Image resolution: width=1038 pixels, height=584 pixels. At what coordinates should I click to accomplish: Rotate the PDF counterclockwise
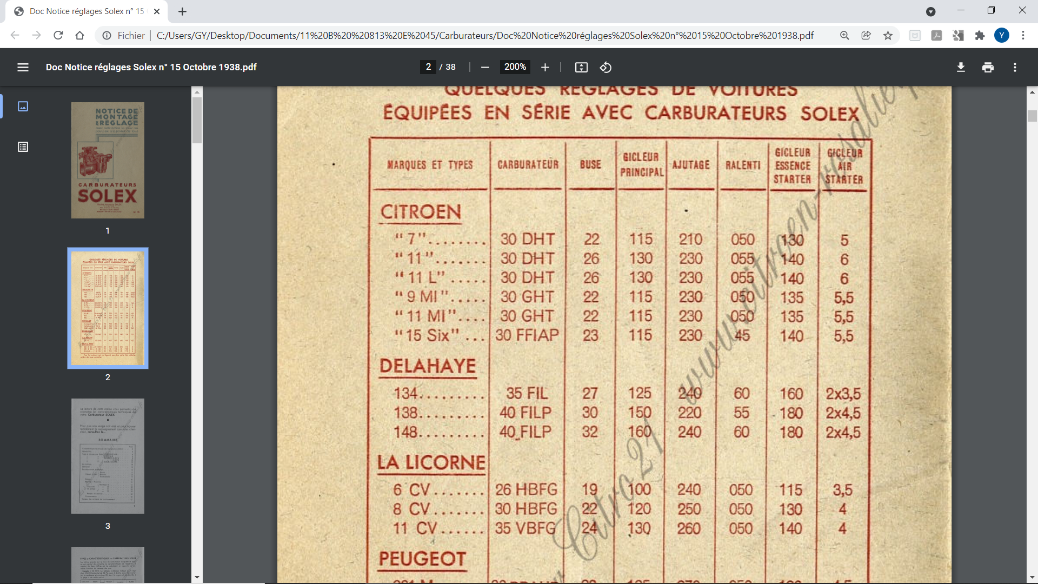(605, 67)
